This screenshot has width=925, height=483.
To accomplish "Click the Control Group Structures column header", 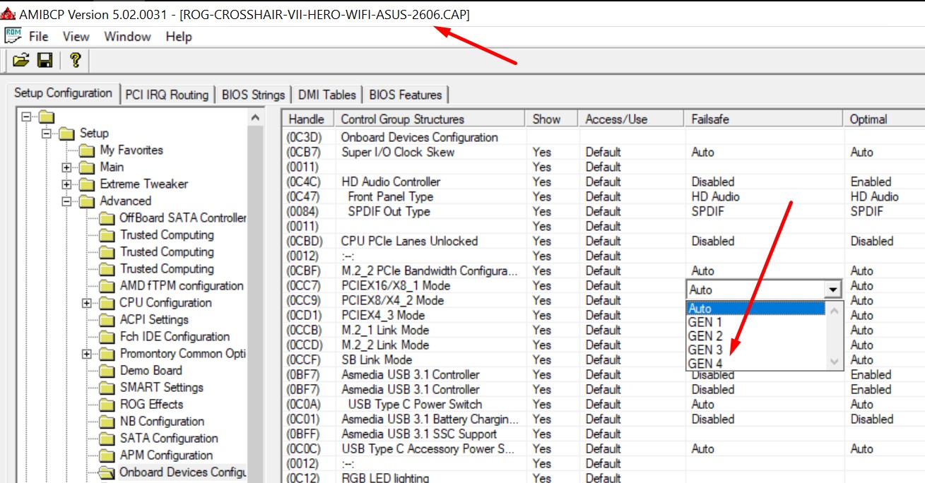I will coord(428,119).
